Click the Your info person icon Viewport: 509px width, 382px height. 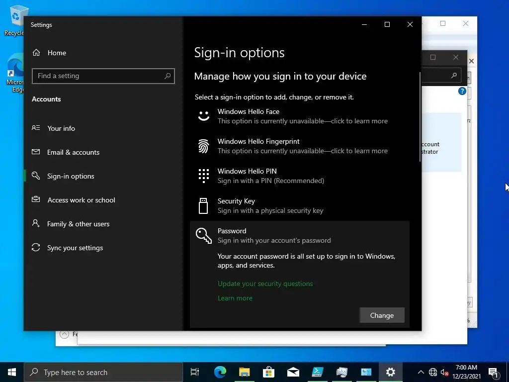(36, 128)
